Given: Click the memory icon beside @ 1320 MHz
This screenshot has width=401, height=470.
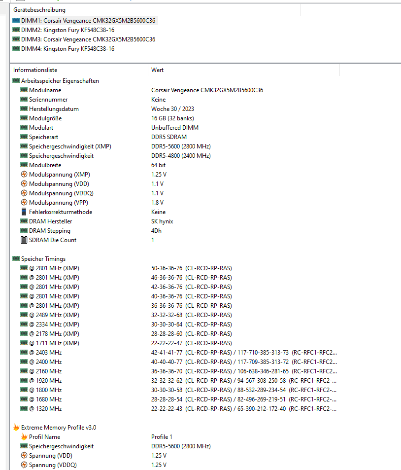Looking at the screenshot, I should [24, 408].
